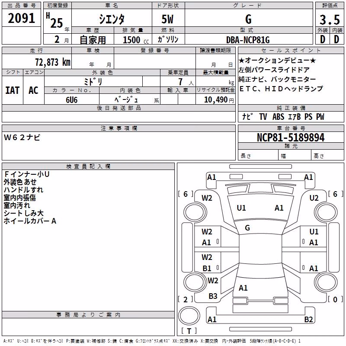This screenshot has height=346, width=346.
Task: Click inspector note Fインナー小U
Action: coord(27,174)
